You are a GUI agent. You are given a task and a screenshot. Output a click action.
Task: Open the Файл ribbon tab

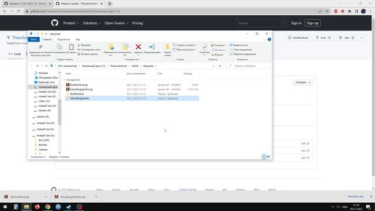tap(34, 39)
